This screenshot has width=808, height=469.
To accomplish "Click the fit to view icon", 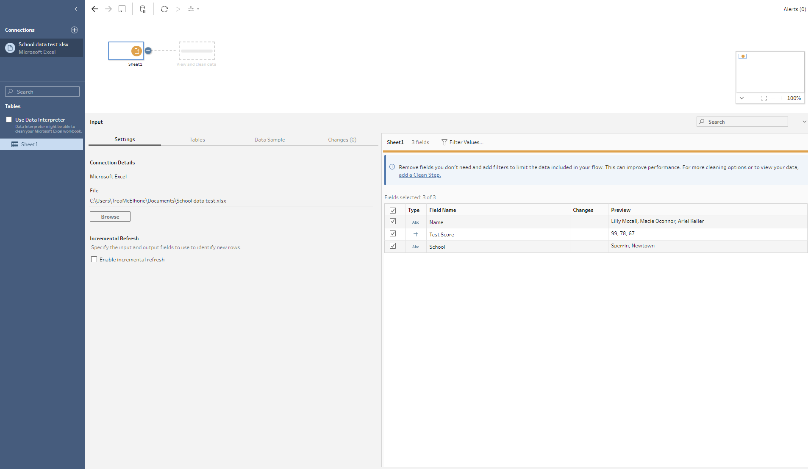I will [x=764, y=98].
